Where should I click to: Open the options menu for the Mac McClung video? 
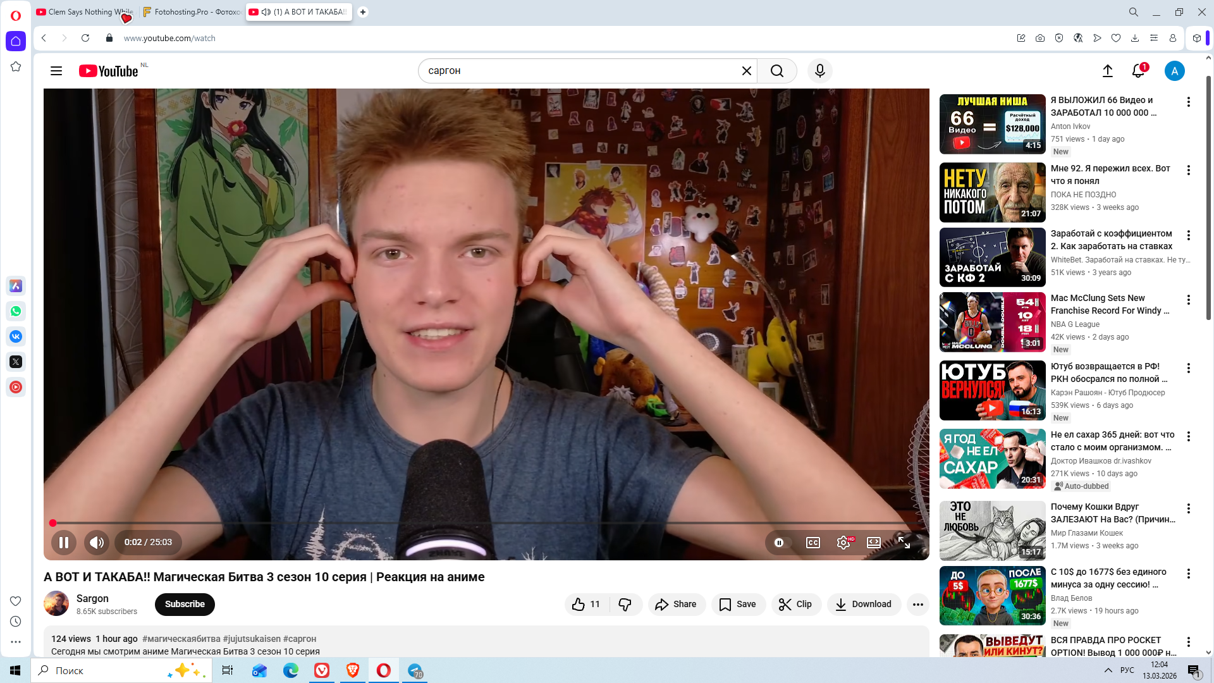[1189, 300]
